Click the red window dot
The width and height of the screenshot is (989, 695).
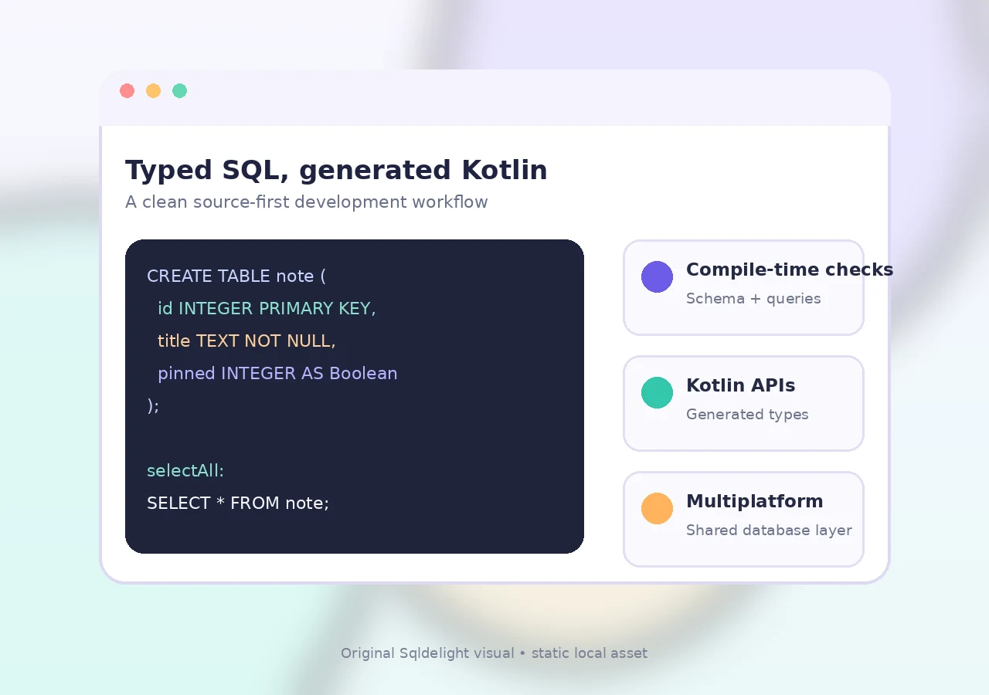[x=127, y=91]
